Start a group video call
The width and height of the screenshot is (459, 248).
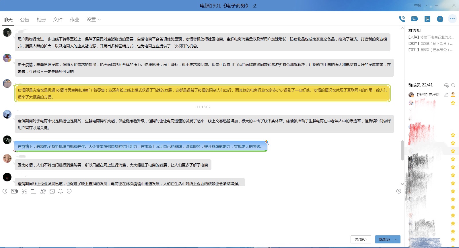415,19
